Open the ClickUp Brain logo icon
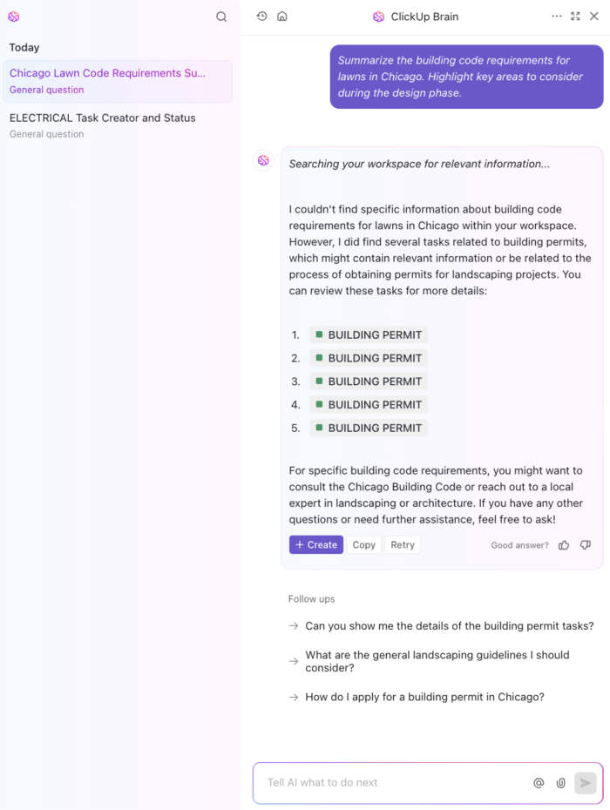 (378, 16)
